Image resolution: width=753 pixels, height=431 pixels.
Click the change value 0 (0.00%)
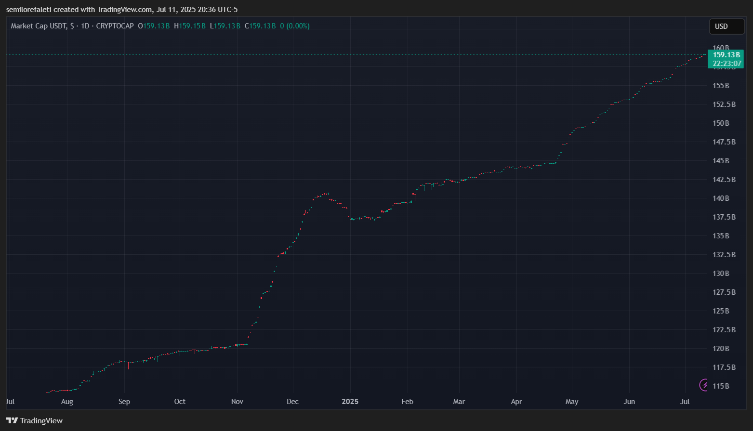295,26
